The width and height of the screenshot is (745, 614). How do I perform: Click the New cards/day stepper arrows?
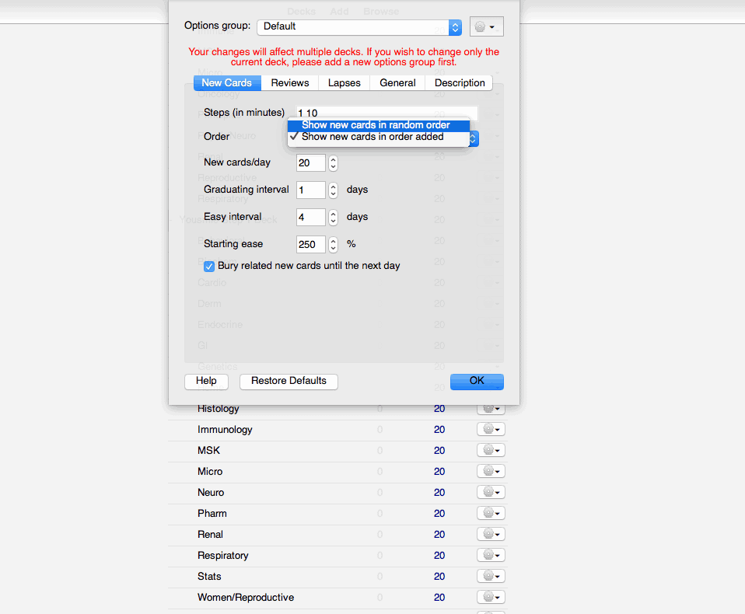(x=333, y=163)
